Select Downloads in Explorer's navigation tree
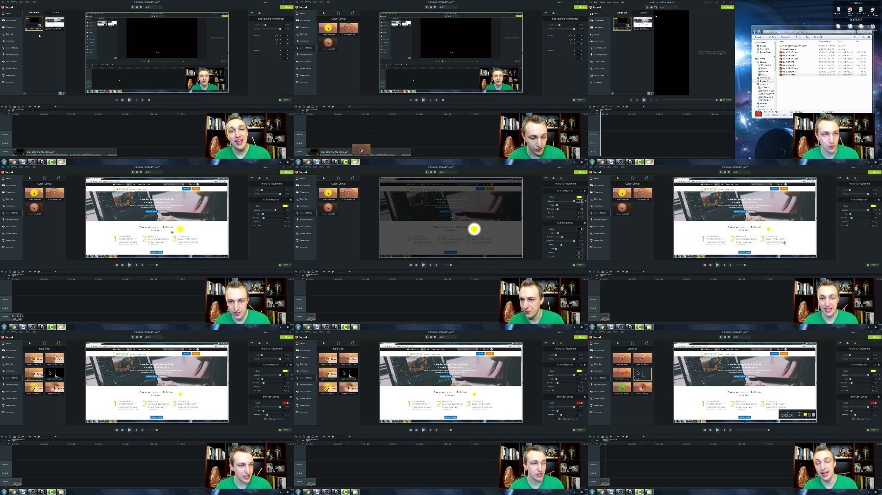The image size is (882, 495). pos(763,49)
